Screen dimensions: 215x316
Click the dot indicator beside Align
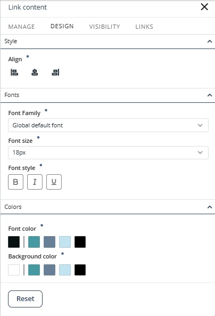pos(28,56)
